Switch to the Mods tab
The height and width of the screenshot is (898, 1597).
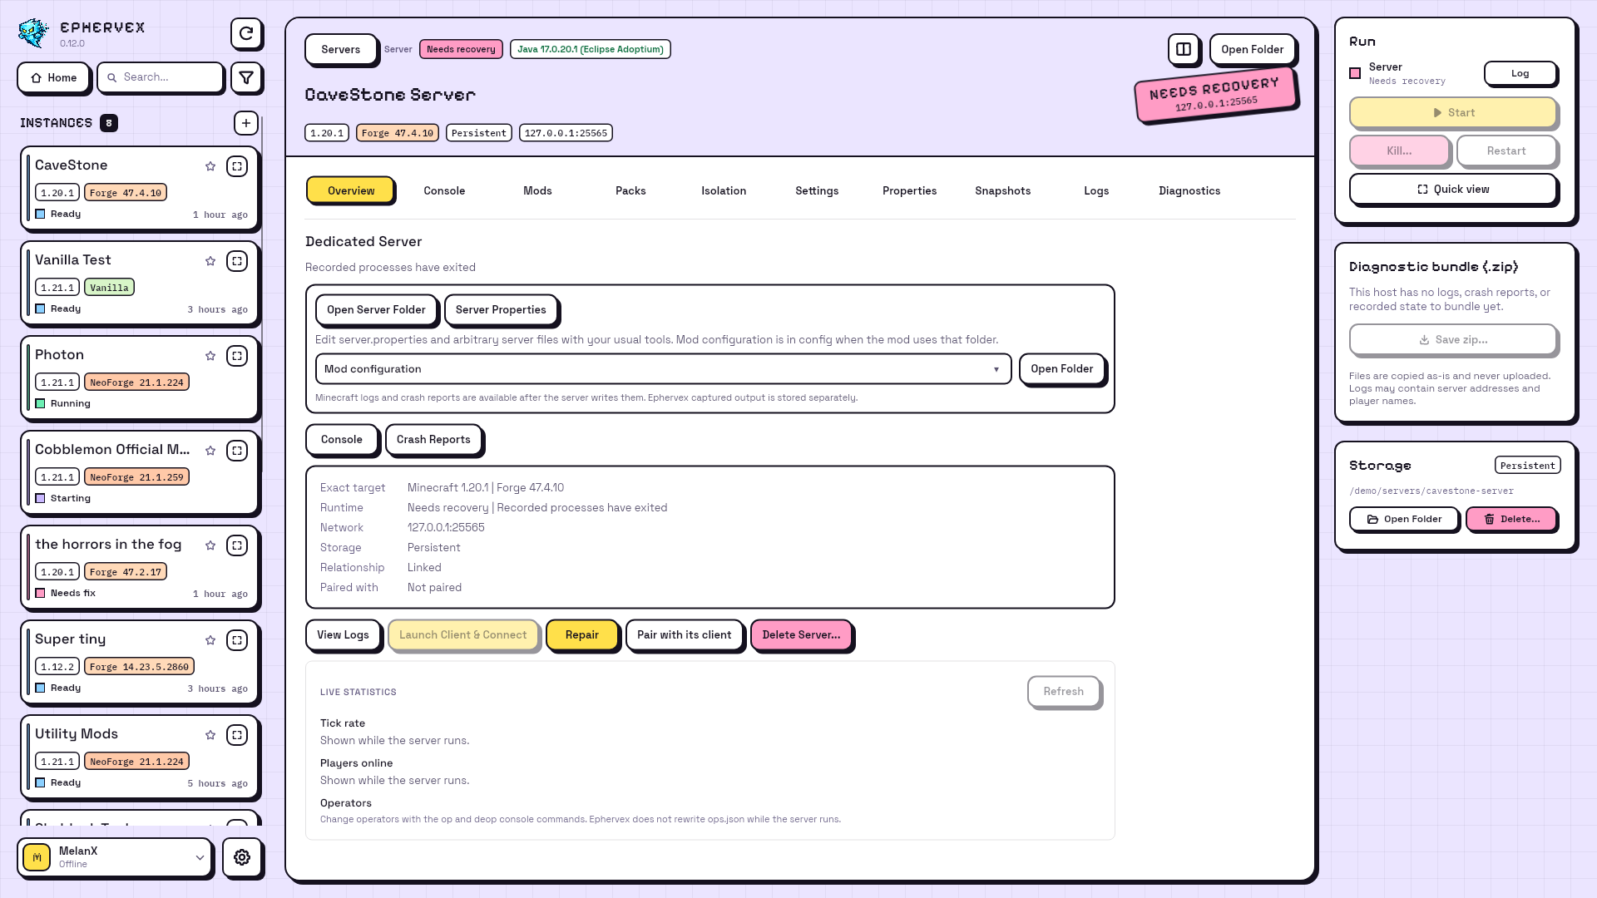(x=537, y=190)
